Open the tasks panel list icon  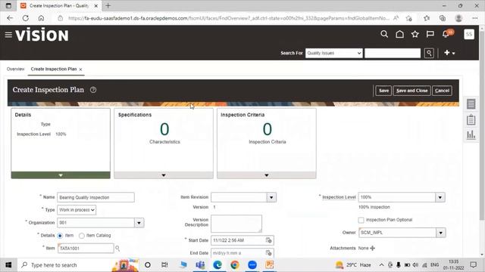tap(471, 104)
